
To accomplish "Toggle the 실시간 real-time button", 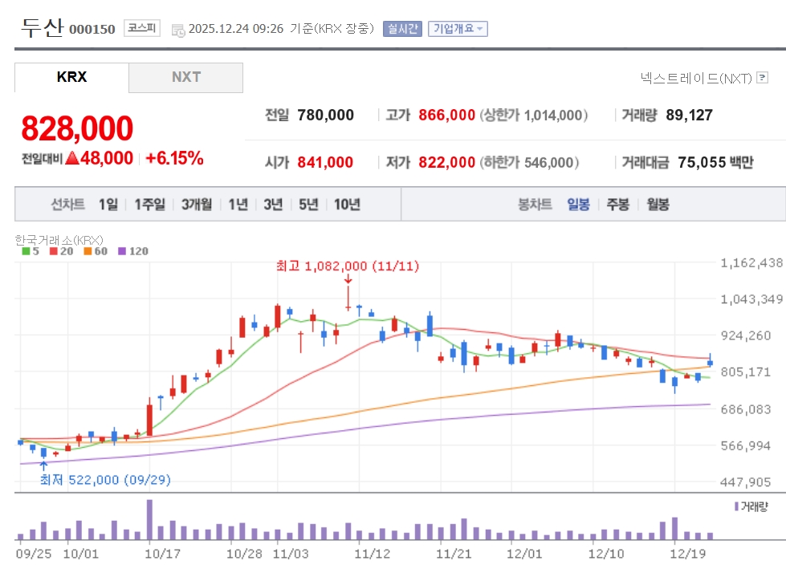I will [x=402, y=29].
